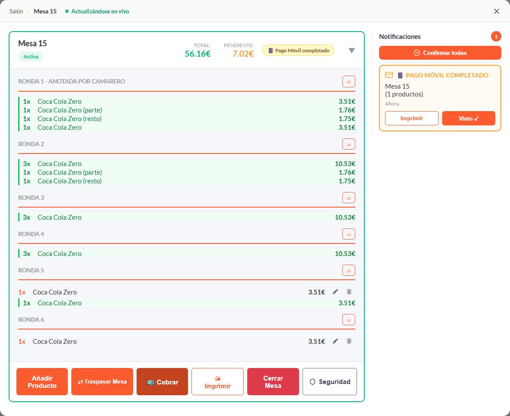The height and width of the screenshot is (416, 510).
Task: Click Coca Cola Zero (parte) in Ronda 2
Action: point(187,172)
